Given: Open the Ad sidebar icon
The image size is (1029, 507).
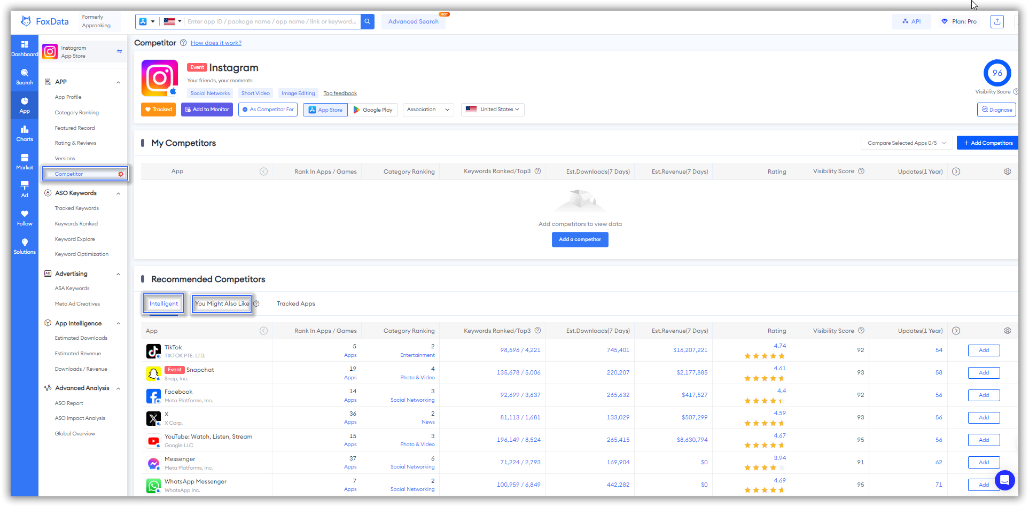Looking at the screenshot, I should 25,189.
